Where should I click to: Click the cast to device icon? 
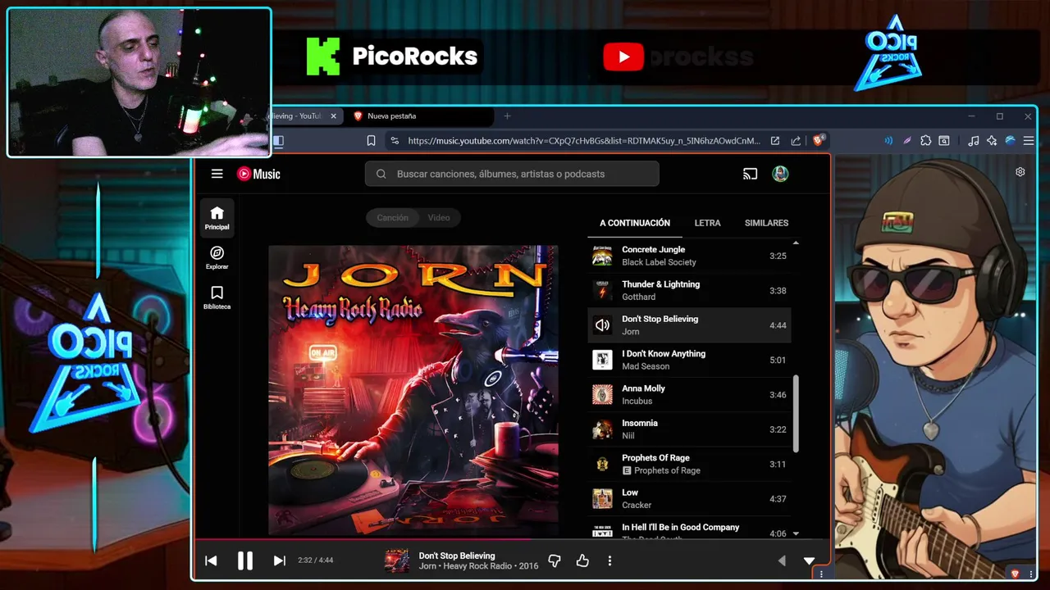tap(750, 174)
